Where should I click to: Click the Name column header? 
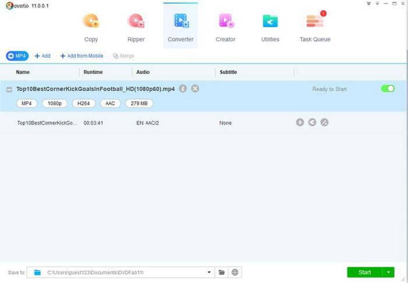coord(23,72)
